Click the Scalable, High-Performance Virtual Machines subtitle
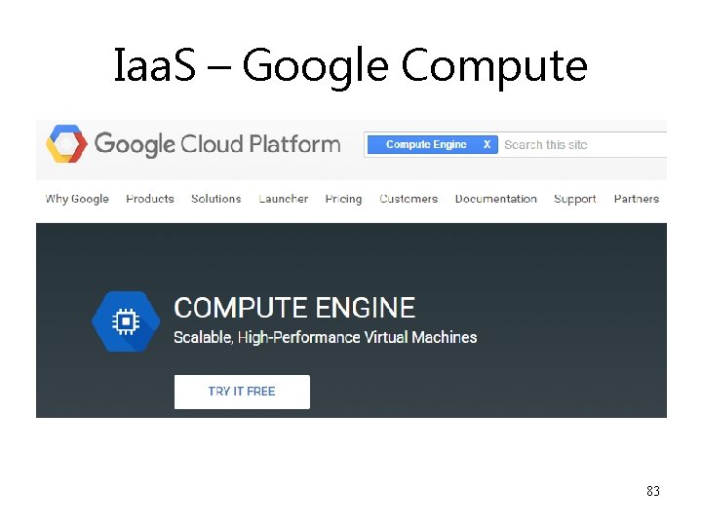Image resolution: width=702 pixels, height=526 pixels. [326, 337]
